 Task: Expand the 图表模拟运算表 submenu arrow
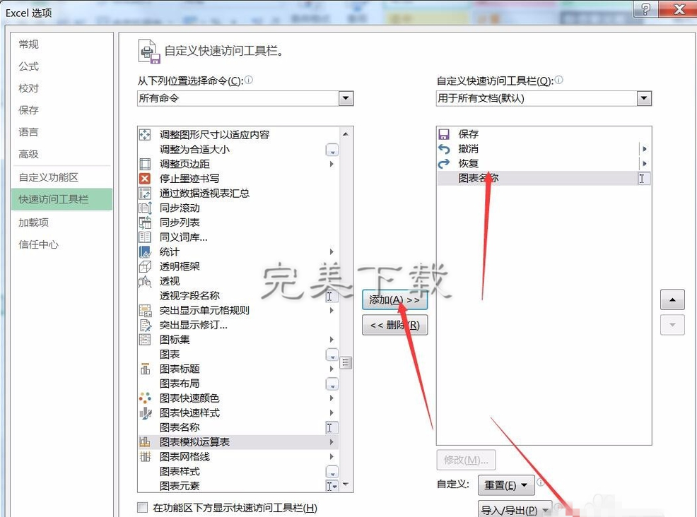pyautogui.click(x=332, y=442)
